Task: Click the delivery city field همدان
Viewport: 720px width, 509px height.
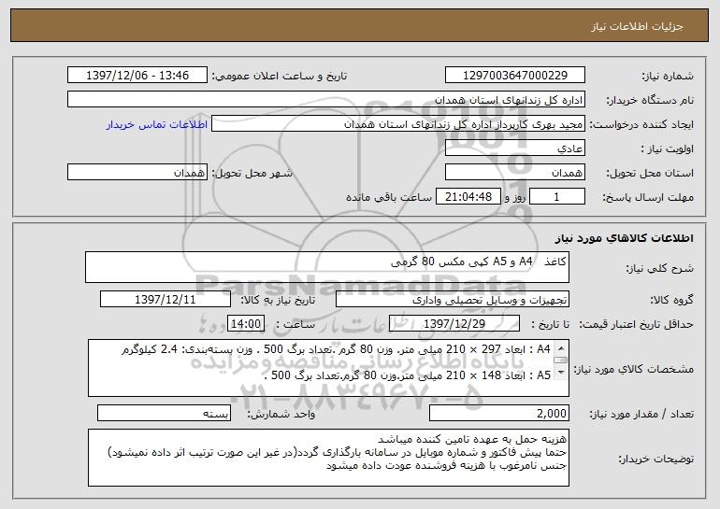Action: (137, 173)
